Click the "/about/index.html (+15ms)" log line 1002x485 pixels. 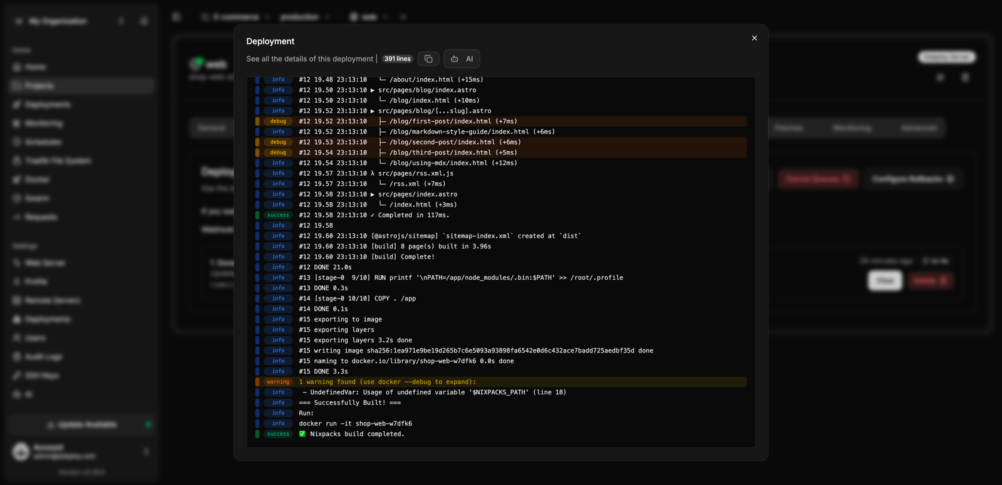tap(501, 79)
